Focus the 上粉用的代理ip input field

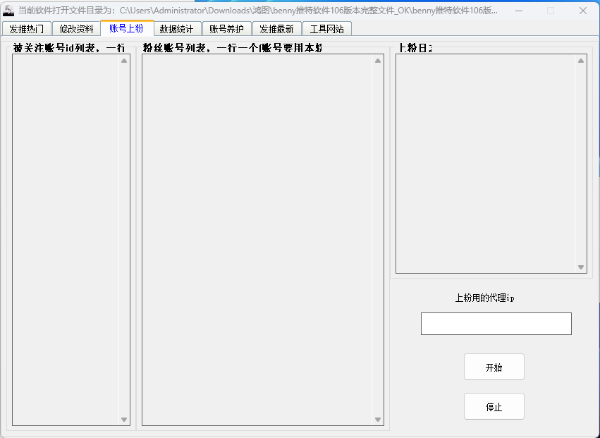point(496,324)
